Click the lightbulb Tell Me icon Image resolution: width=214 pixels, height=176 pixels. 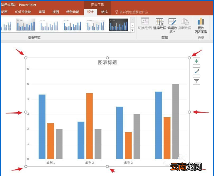[116, 12]
